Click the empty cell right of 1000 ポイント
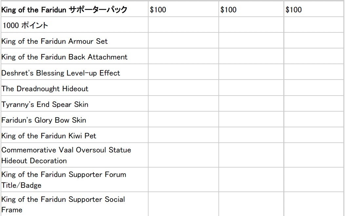Screen dimensions: 345x216 183,26
